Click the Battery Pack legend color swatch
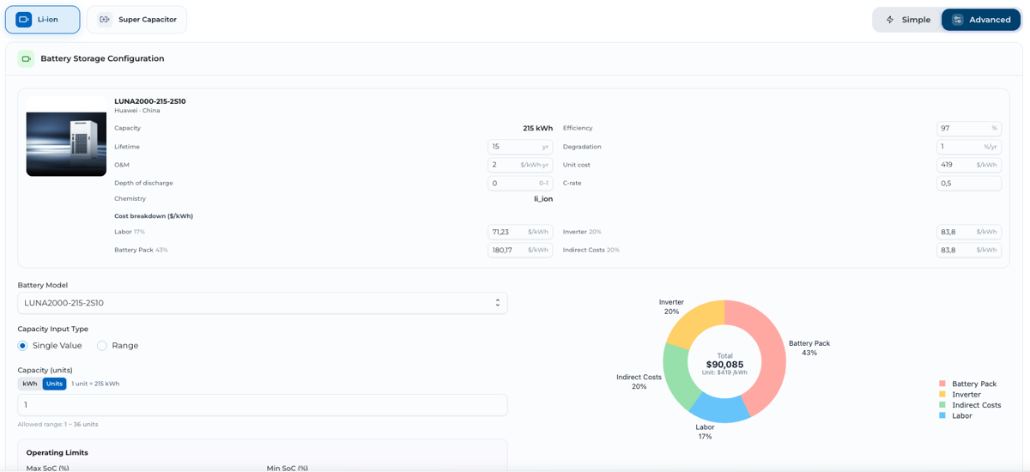The image size is (1030, 472). coord(942,384)
